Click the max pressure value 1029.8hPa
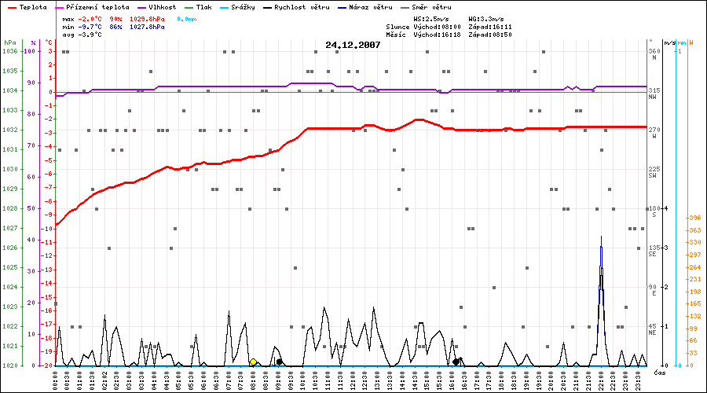Viewport: 707px width, 393px height. [x=147, y=19]
